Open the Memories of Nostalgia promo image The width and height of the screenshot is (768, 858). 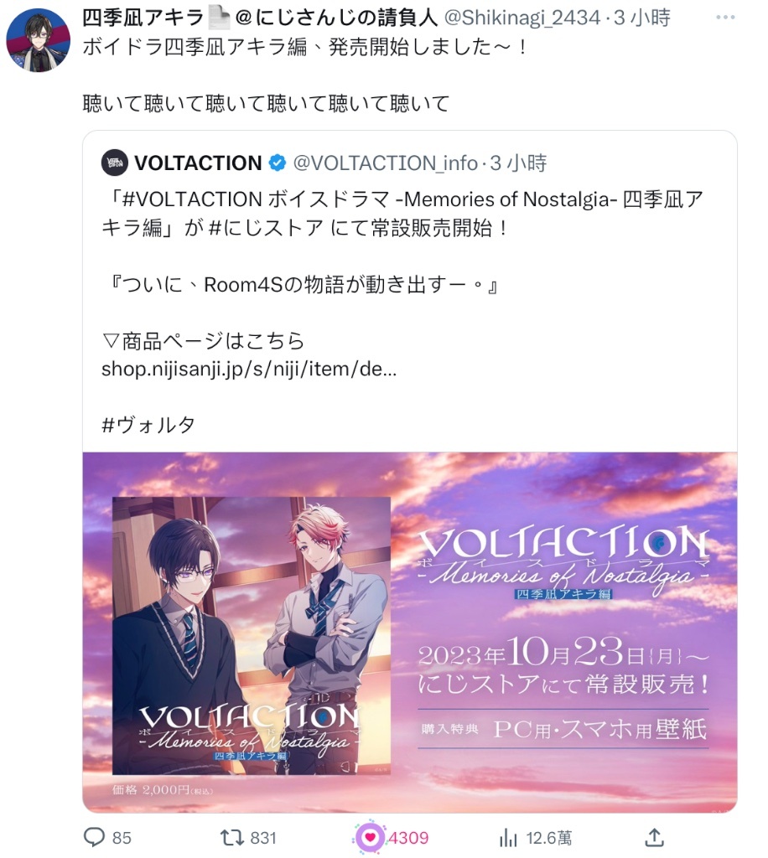click(410, 632)
